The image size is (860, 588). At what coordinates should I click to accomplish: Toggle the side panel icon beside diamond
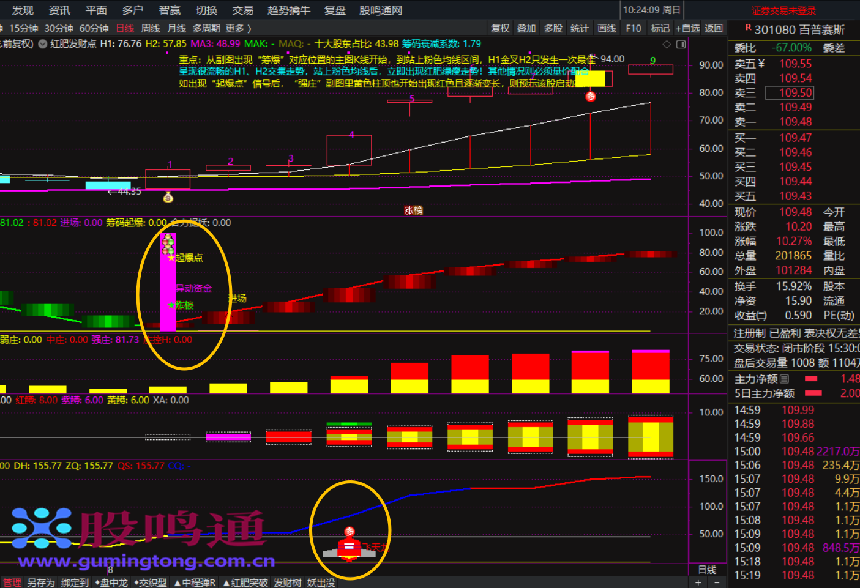pos(681,44)
